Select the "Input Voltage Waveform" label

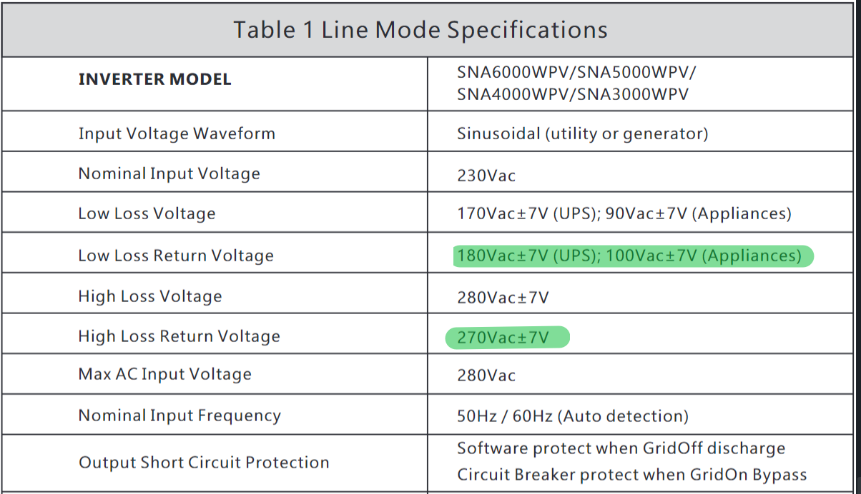tap(177, 133)
